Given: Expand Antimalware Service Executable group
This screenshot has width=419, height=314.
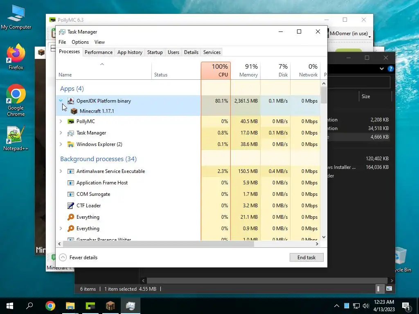Looking at the screenshot, I should click(x=61, y=171).
